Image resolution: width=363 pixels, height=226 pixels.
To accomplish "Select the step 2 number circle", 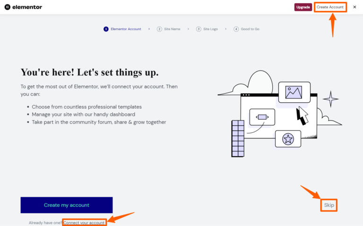I will tap(160, 29).
